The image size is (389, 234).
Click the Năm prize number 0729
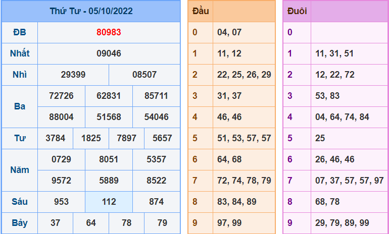[61, 159]
